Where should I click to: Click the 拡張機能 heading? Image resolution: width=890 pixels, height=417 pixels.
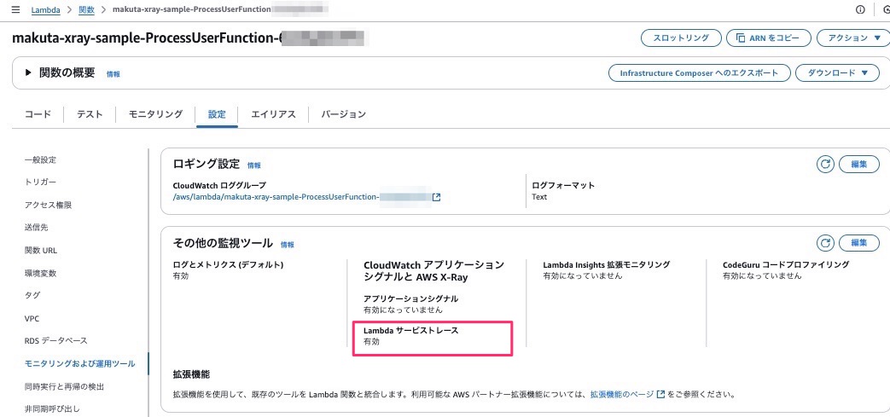click(x=191, y=374)
